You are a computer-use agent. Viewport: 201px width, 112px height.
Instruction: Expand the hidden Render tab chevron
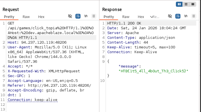[x=152, y=17]
